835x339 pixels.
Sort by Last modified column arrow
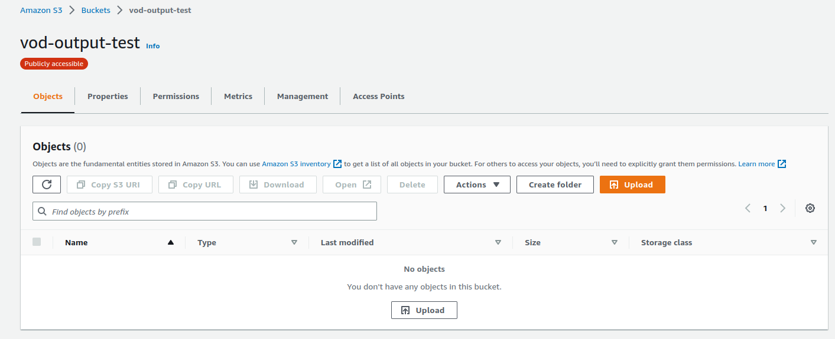pos(498,242)
